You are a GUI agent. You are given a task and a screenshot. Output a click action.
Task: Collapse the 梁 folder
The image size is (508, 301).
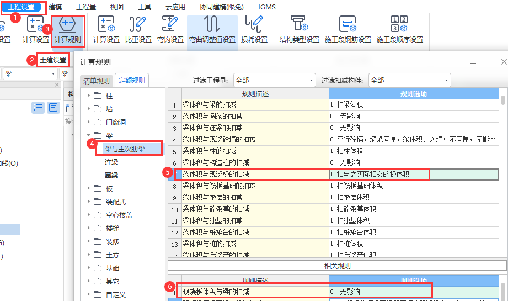click(88, 135)
